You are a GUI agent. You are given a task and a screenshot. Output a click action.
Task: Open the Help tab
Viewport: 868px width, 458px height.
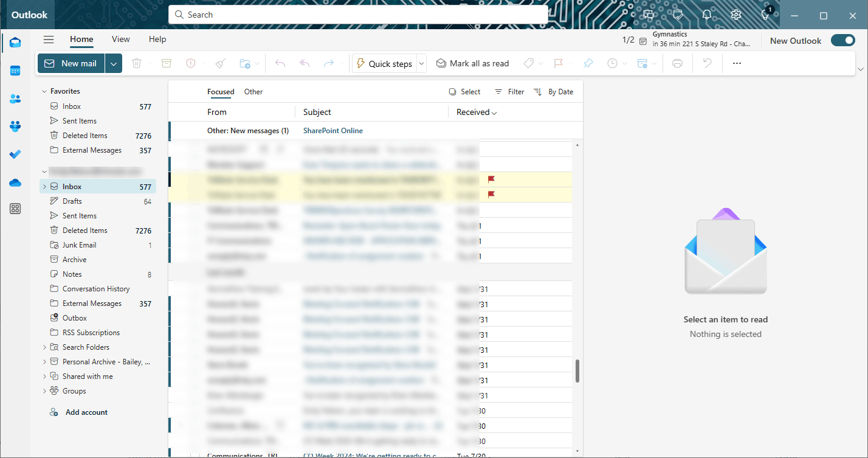click(157, 39)
